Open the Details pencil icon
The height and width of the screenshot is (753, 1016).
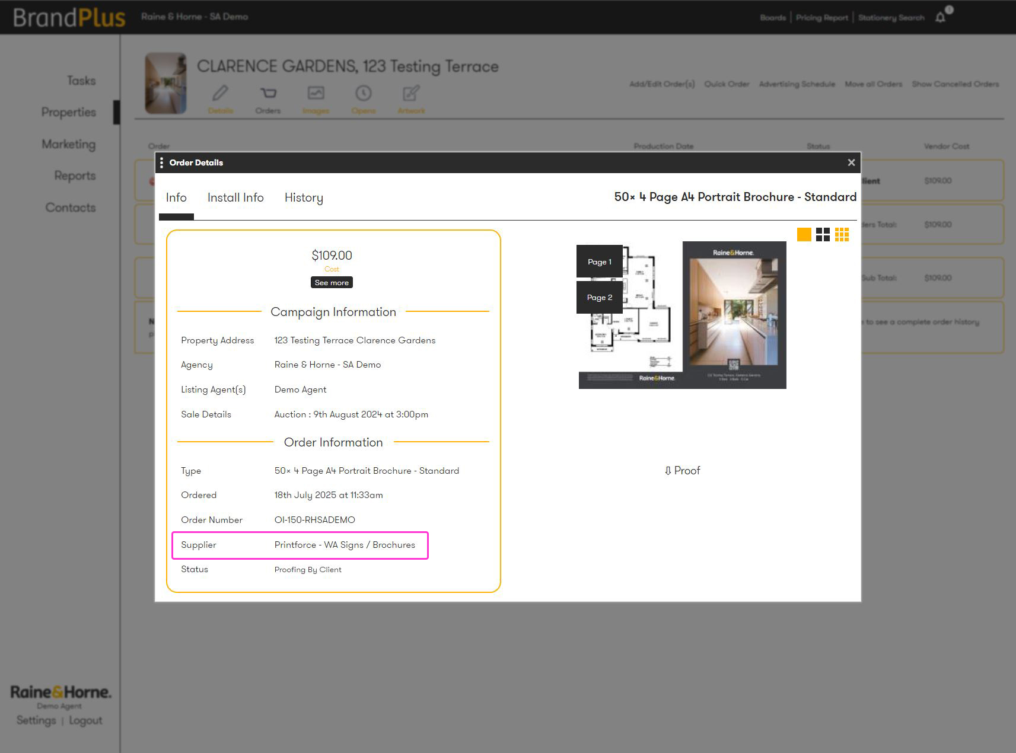220,94
